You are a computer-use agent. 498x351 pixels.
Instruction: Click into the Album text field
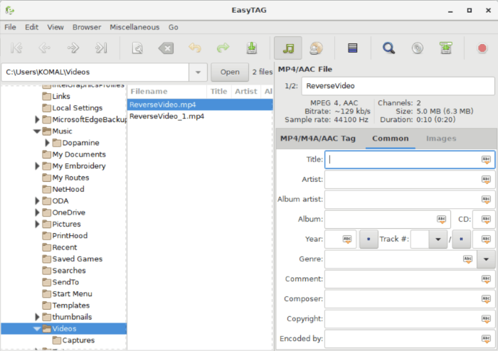(x=380, y=220)
